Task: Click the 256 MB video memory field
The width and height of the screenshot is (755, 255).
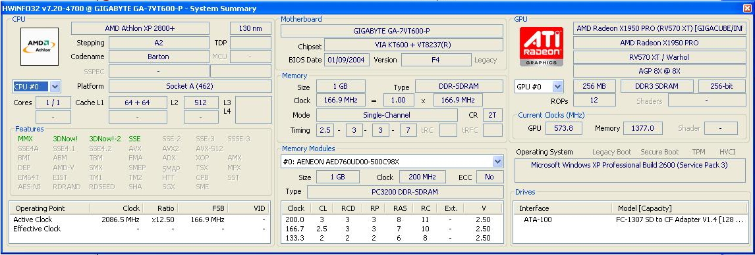Action: point(594,87)
